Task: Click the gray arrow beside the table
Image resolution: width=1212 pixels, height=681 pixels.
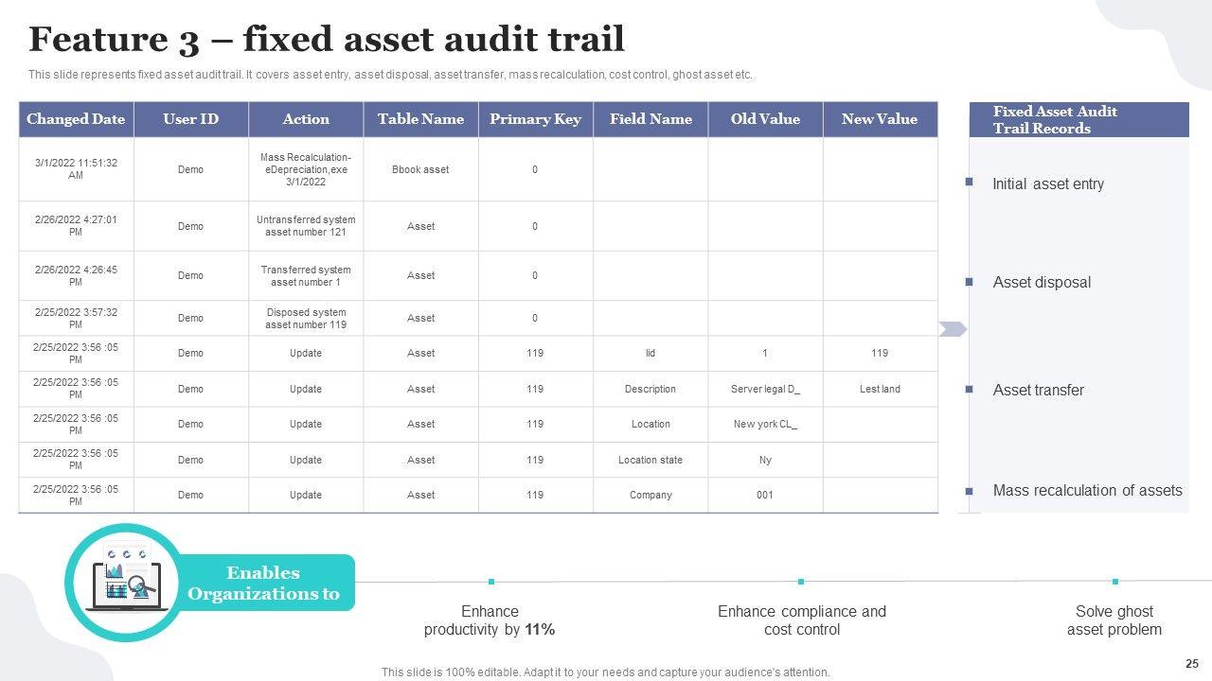Action: point(953,329)
